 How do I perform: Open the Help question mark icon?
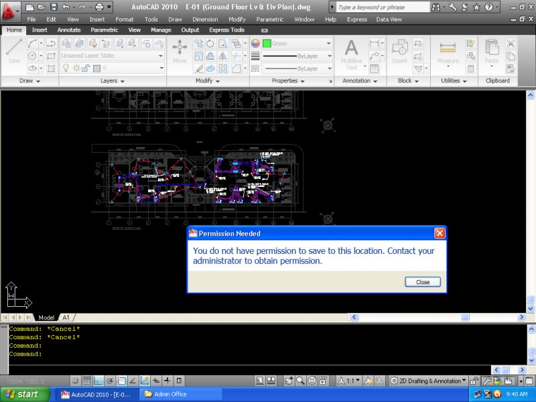pyautogui.click(x=489, y=7)
